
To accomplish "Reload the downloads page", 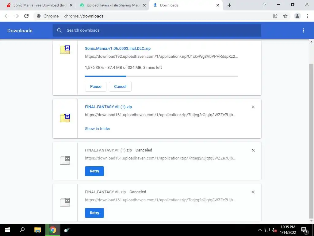I will (x=26, y=16).
